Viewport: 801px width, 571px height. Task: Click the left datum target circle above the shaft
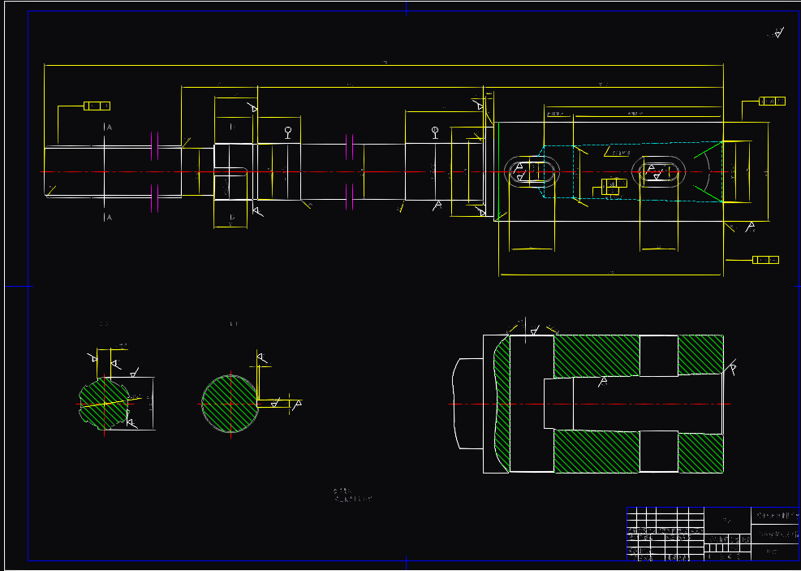click(288, 133)
